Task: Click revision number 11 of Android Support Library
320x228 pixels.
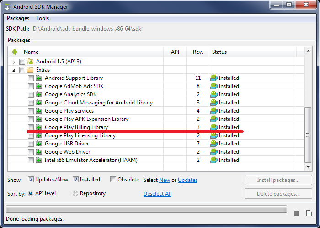Action: [x=198, y=78]
